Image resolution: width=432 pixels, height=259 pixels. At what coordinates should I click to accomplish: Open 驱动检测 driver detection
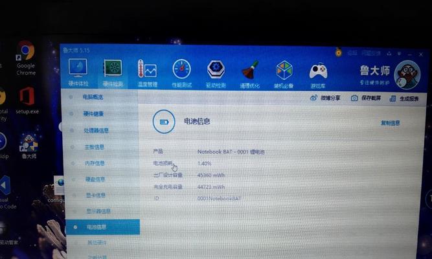(216, 74)
